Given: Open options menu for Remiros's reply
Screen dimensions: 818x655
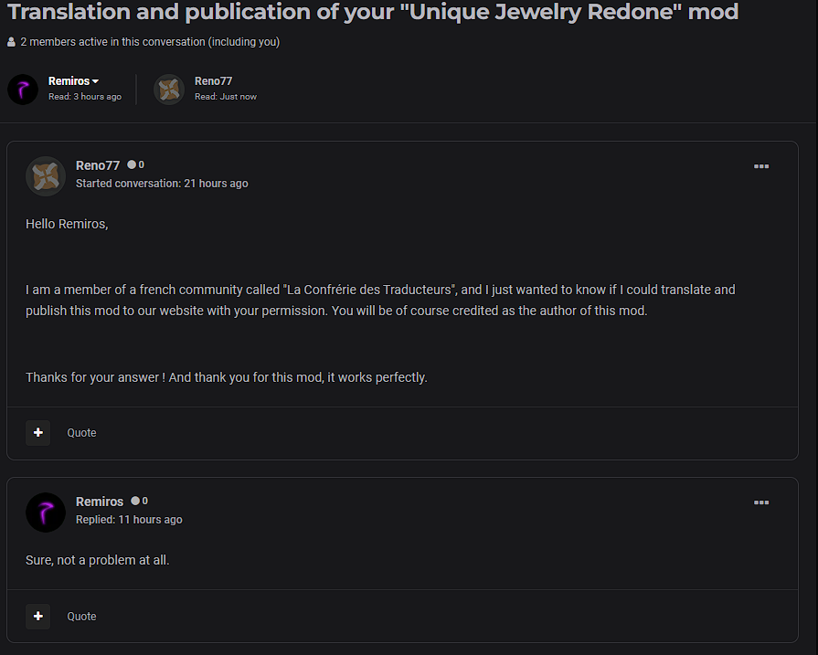Looking at the screenshot, I should coord(760,502).
